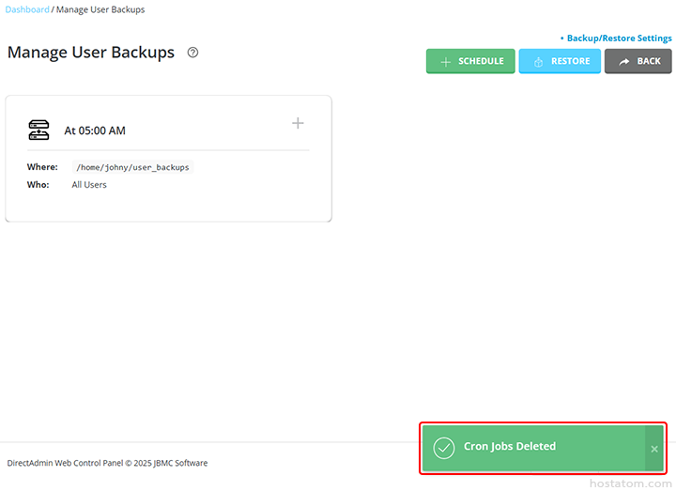
Task: Click the plus icon on SCHEDULE button
Action: pyautogui.click(x=446, y=62)
